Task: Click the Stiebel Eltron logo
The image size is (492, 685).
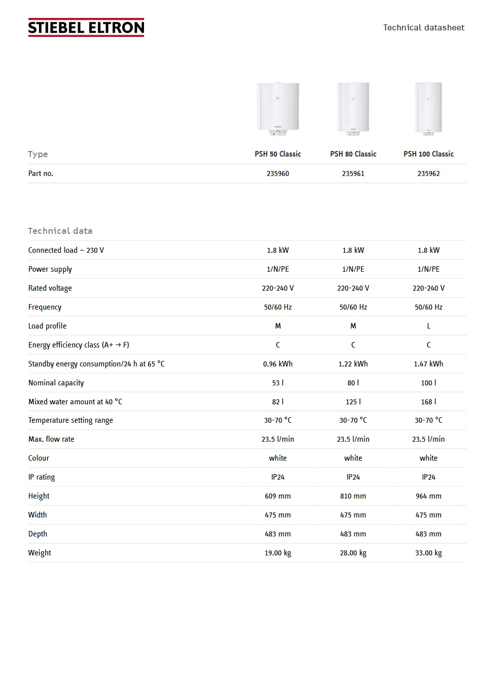Action: coord(86,28)
